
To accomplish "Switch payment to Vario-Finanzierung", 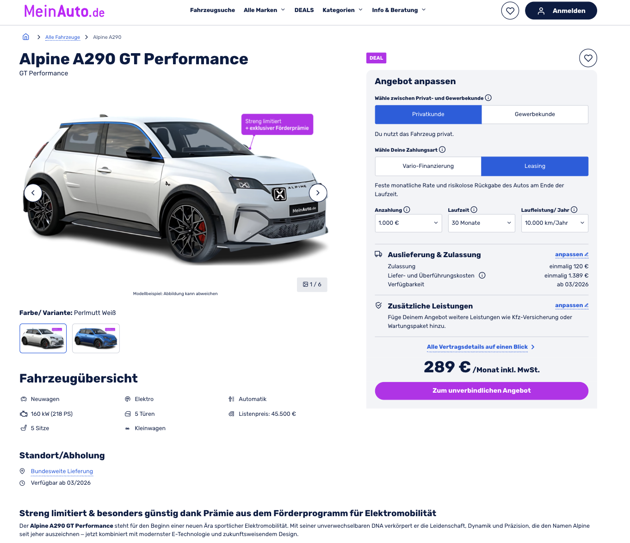I will click(x=428, y=166).
